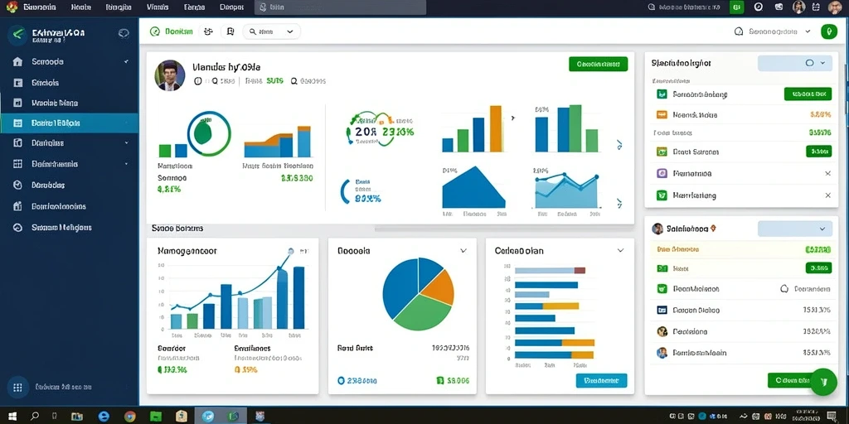Viewport: 849px width, 424px height.
Task: Select the highlighted sidebar menu item
Action: [x=70, y=123]
